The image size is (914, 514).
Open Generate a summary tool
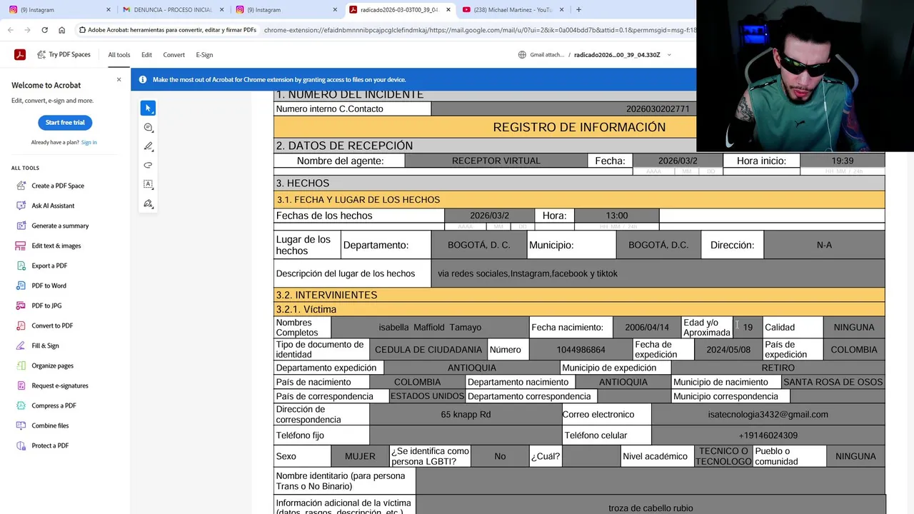(x=60, y=226)
